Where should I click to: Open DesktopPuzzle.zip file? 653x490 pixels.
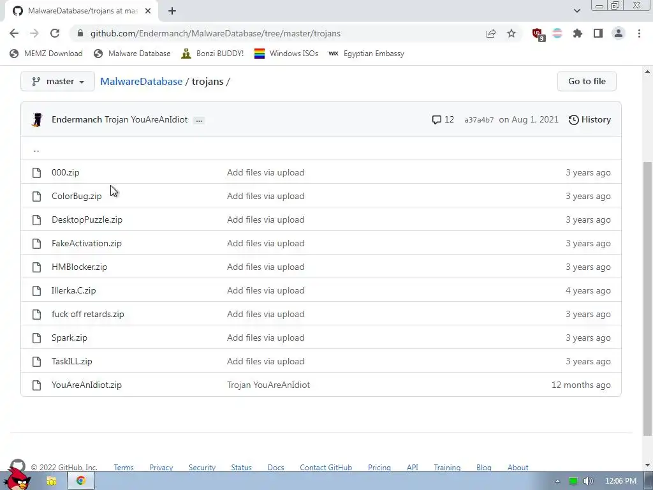(87, 219)
